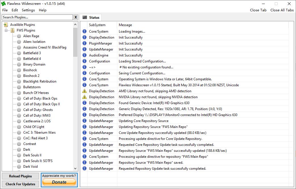Click the gear icon next to Alien Rage
This screenshot has height=189, width=296.
[x=19, y=36]
